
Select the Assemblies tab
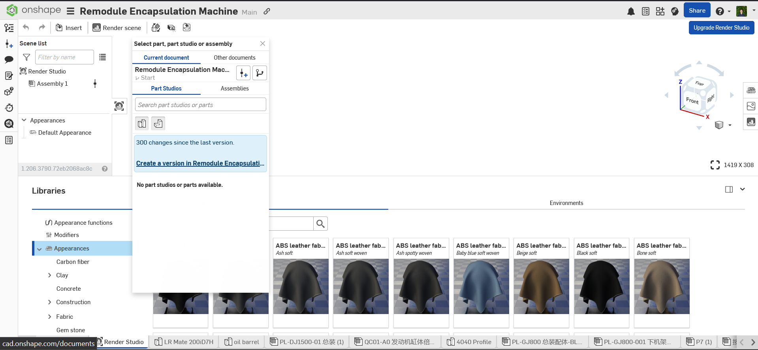pyautogui.click(x=235, y=88)
